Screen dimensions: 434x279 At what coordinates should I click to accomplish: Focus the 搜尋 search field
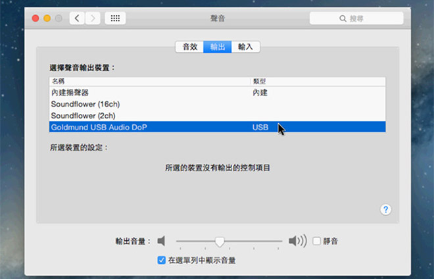[356, 18]
